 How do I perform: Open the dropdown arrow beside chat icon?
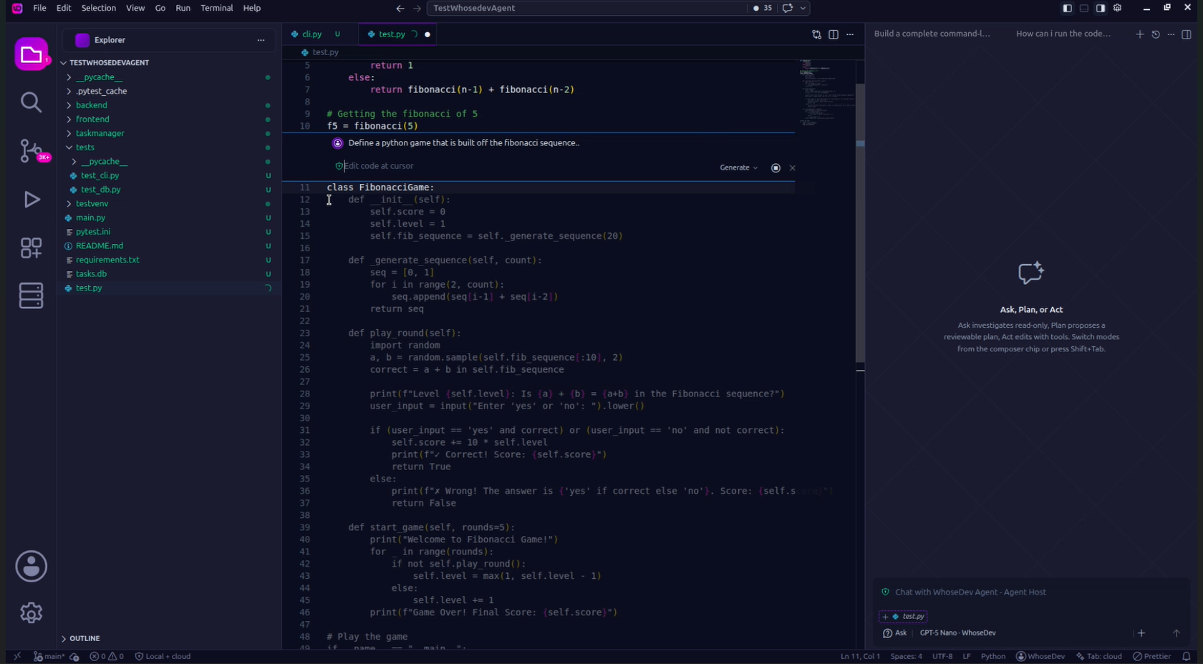point(803,8)
